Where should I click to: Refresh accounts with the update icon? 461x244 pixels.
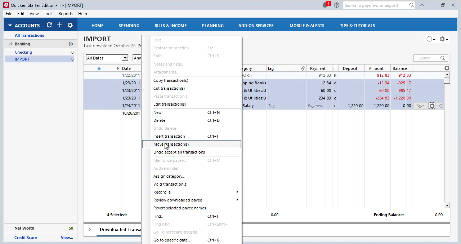pyautogui.click(x=49, y=25)
